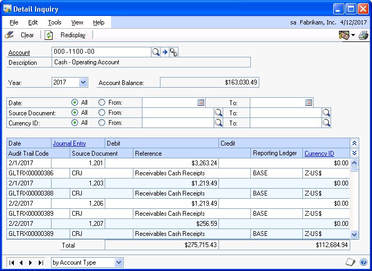Open Currency ID From lookup magnifier
372x271 pixels.
coord(218,123)
